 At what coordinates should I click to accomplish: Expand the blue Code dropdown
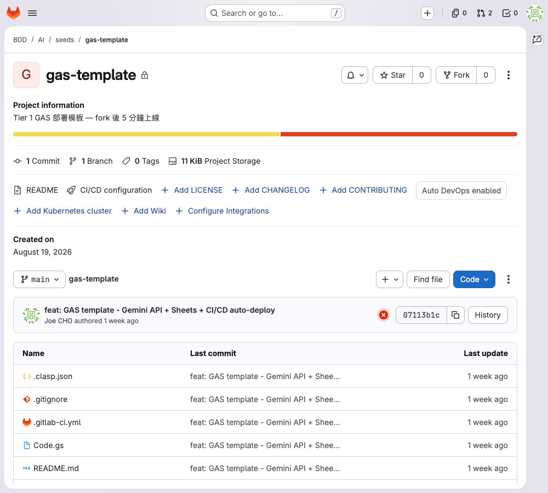(x=474, y=279)
